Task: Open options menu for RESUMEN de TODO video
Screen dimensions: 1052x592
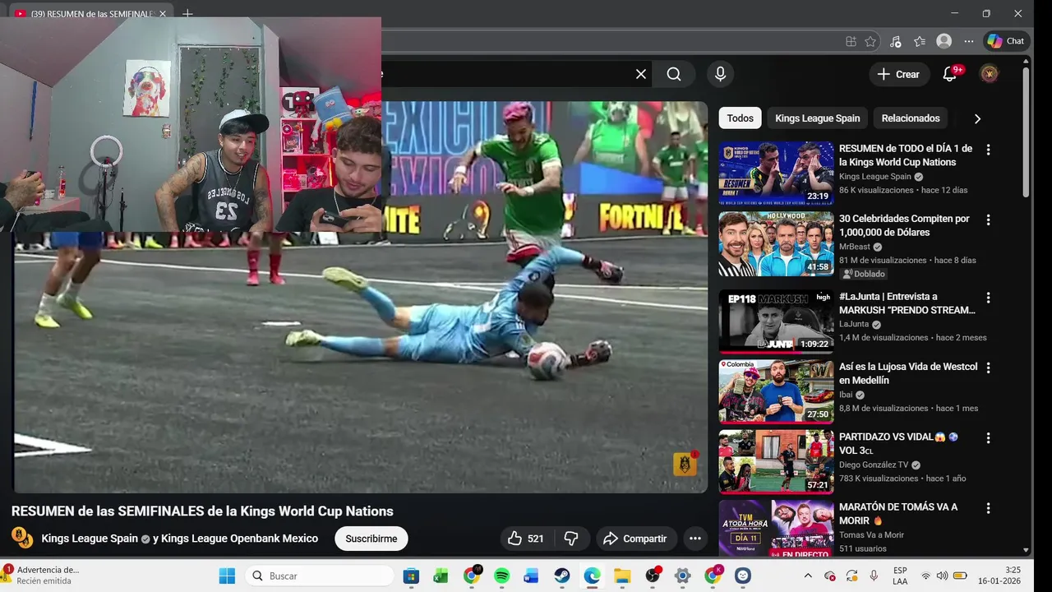Action: click(x=988, y=150)
